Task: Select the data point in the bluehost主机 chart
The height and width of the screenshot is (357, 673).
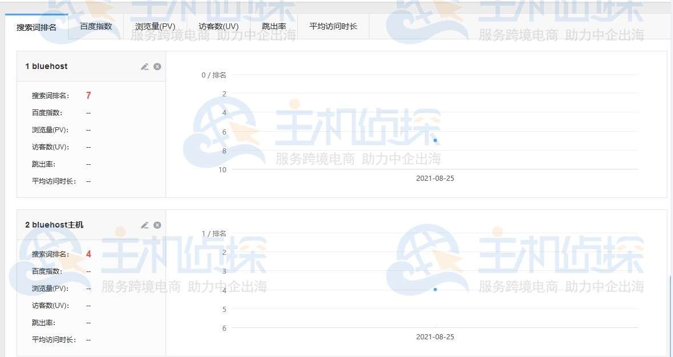Action: tap(436, 289)
